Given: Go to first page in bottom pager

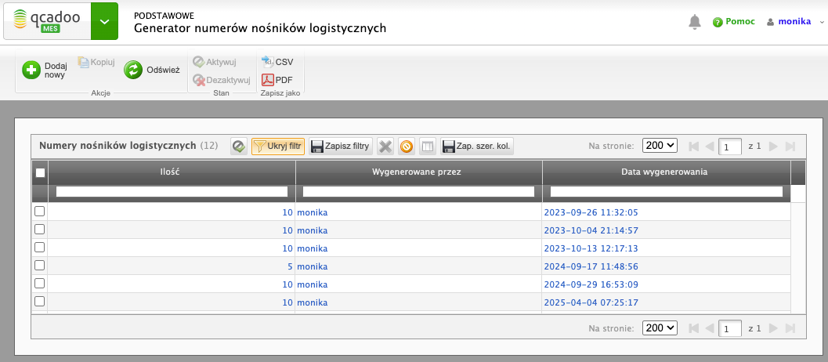Looking at the screenshot, I should point(694,328).
